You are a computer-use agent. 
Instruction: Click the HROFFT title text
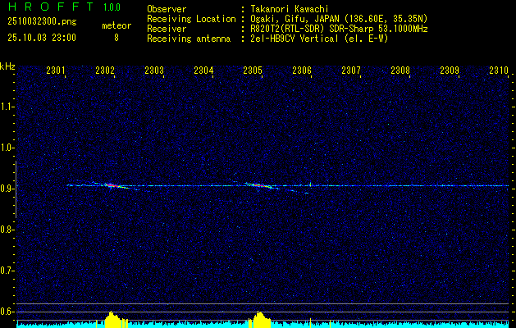point(51,7)
